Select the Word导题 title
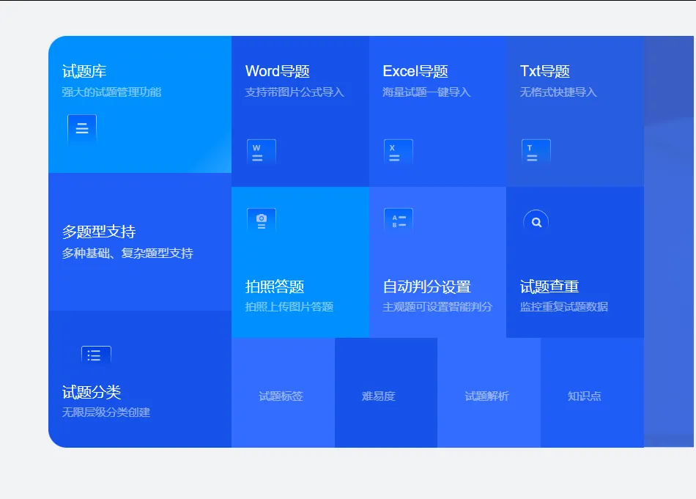 point(277,71)
